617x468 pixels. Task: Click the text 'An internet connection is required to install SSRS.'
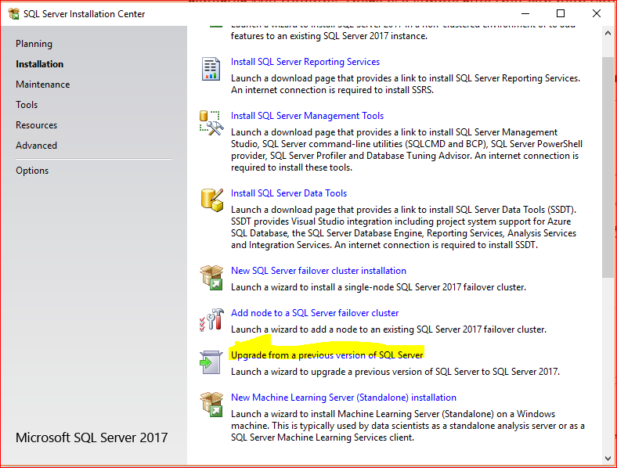pyautogui.click(x=332, y=90)
